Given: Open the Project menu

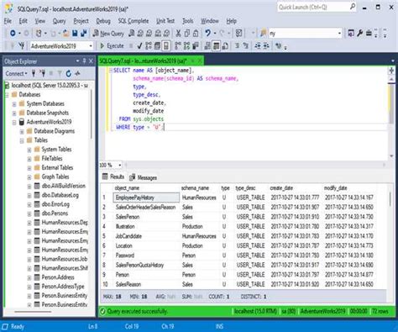Looking at the screenshot, I should (x=81, y=21).
